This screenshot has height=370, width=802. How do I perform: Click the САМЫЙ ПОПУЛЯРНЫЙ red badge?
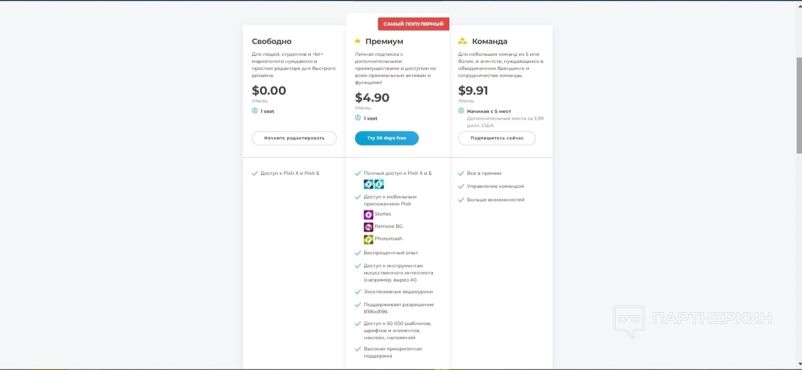coord(413,24)
